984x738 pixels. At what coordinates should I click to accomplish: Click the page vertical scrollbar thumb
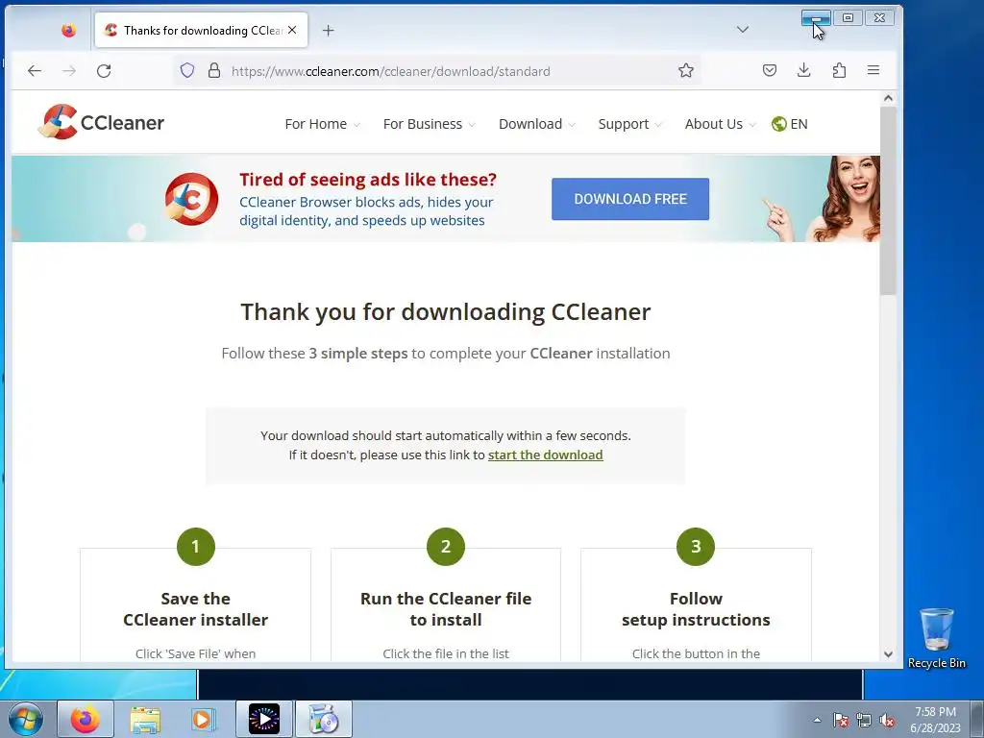click(888, 201)
